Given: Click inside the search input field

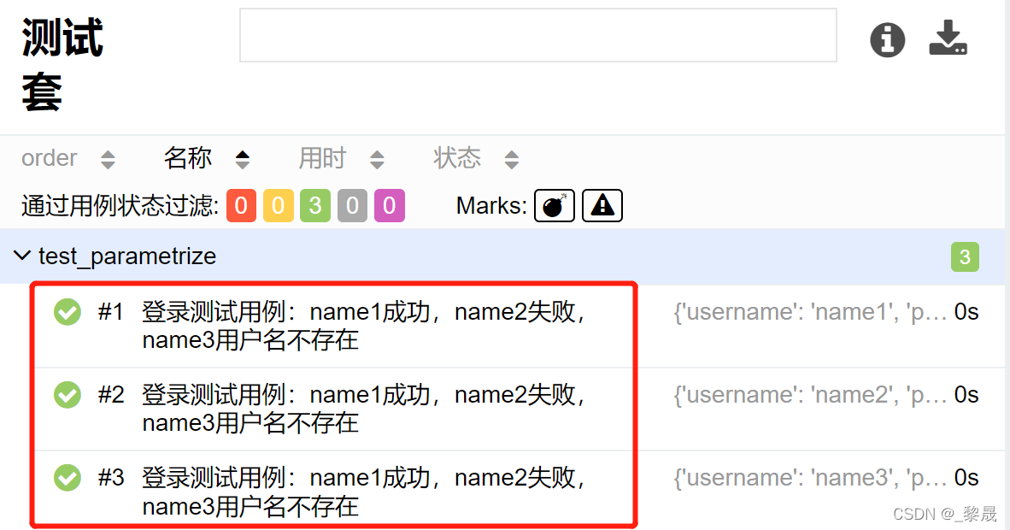Looking at the screenshot, I should pyautogui.click(x=538, y=35).
